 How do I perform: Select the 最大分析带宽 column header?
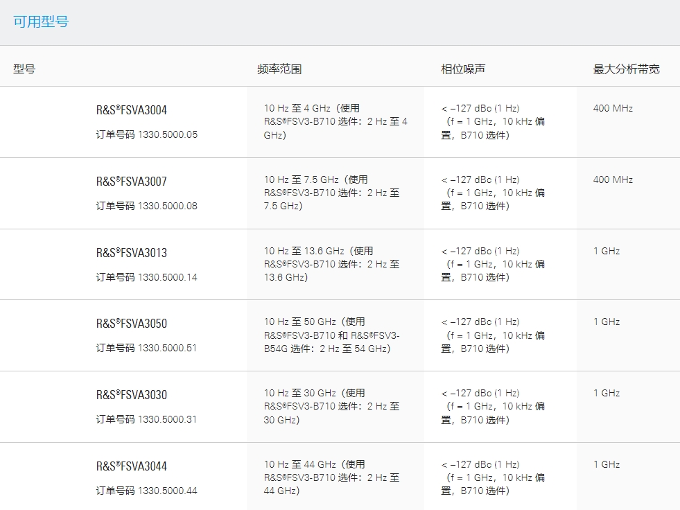(x=626, y=69)
